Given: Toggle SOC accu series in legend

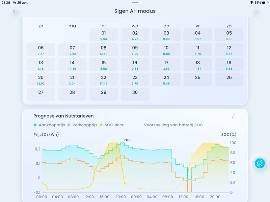Looking at the screenshot, I should 112,125.
